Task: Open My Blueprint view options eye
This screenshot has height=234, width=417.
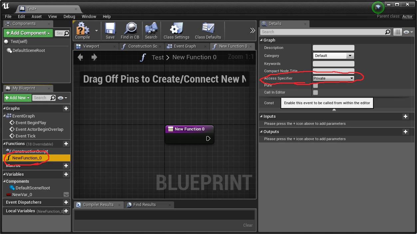Action: [x=62, y=98]
